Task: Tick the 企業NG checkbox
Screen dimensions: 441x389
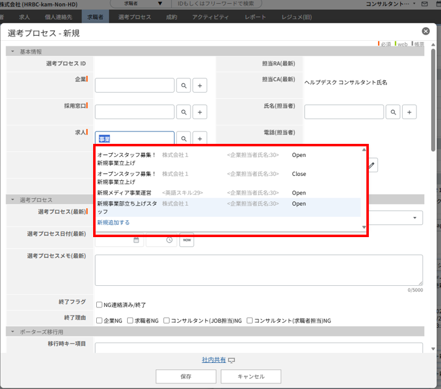Action: [x=99, y=320]
